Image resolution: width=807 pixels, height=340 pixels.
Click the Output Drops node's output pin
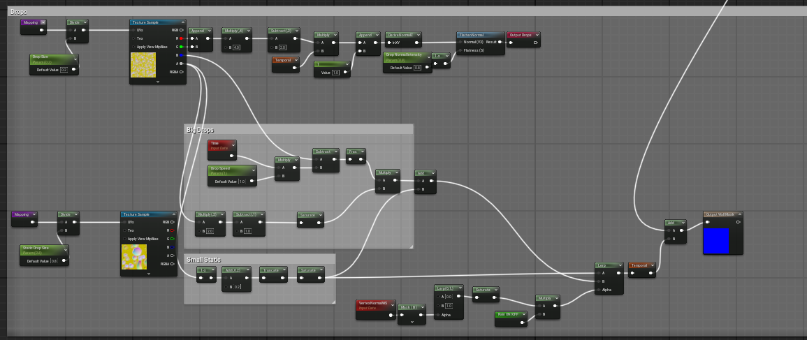(x=535, y=43)
